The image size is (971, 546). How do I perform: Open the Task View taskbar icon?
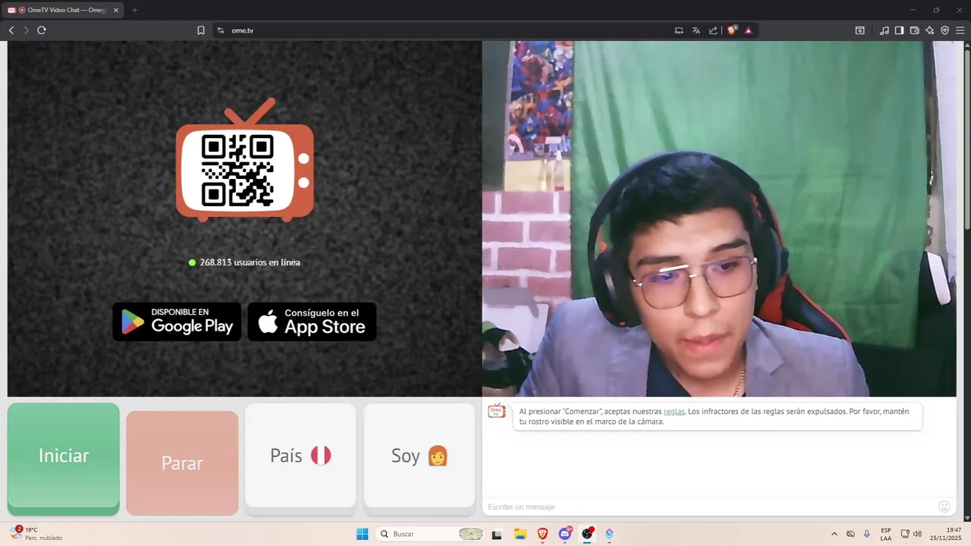tap(497, 534)
